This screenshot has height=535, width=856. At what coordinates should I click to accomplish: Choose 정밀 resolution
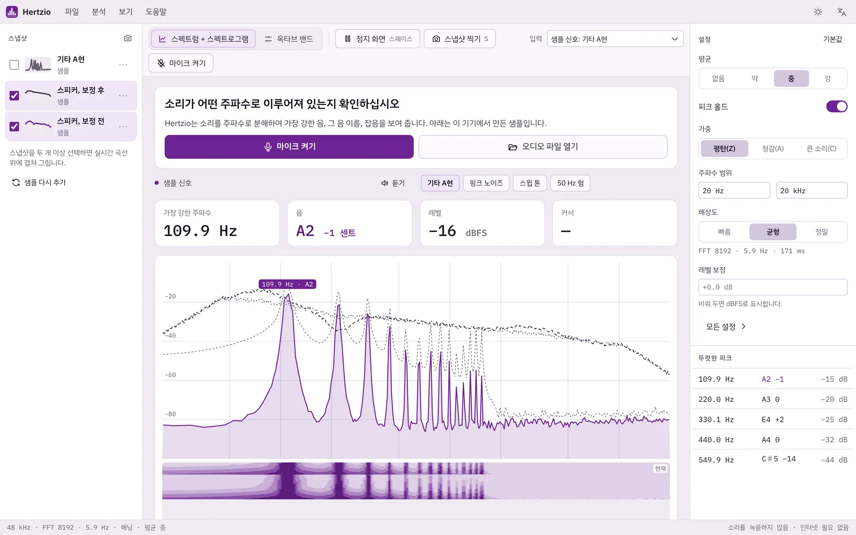821,232
